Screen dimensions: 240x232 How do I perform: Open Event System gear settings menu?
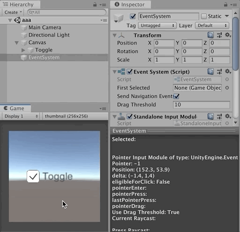[228, 72]
